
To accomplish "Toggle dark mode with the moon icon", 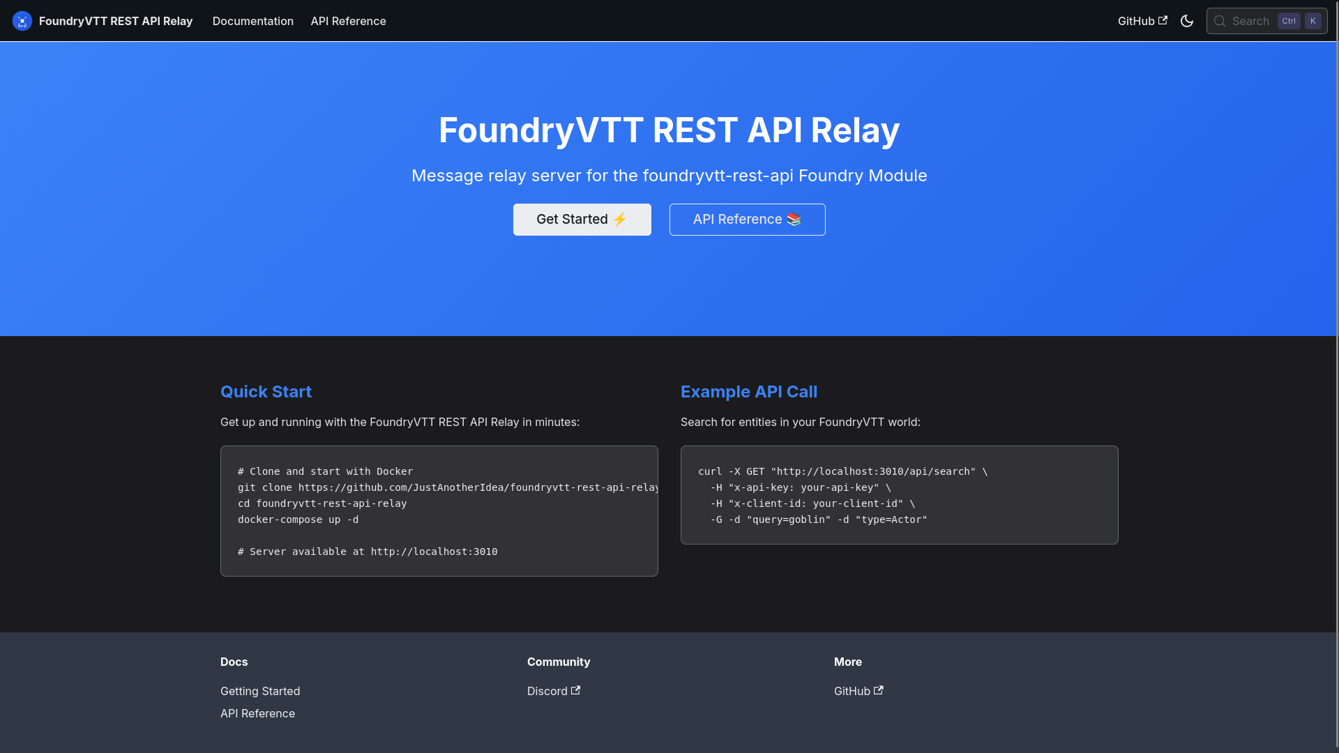I will point(1187,21).
